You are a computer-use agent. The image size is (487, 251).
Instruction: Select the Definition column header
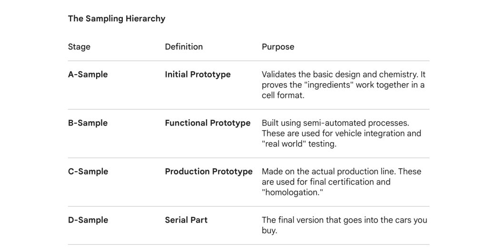point(184,47)
